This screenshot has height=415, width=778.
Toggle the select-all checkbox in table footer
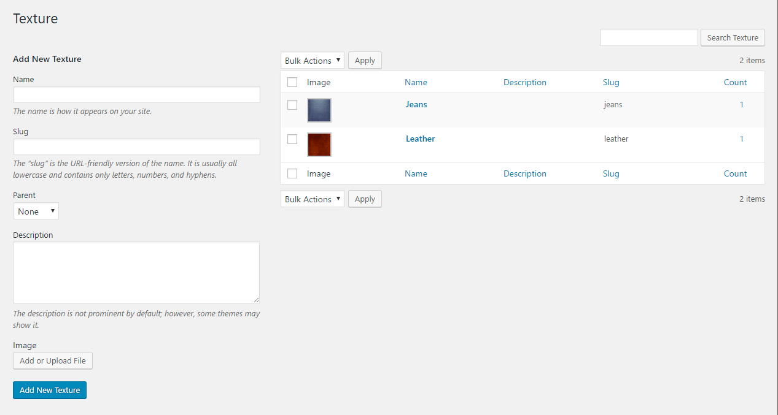click(x=292, y=173)
